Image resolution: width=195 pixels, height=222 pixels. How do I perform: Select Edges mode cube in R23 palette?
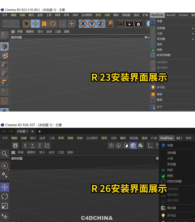4,73
